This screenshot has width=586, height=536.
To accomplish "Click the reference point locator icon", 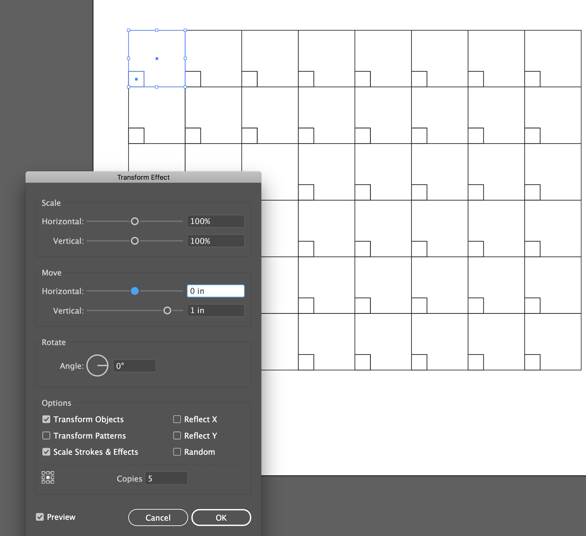I will click(48, 477).
